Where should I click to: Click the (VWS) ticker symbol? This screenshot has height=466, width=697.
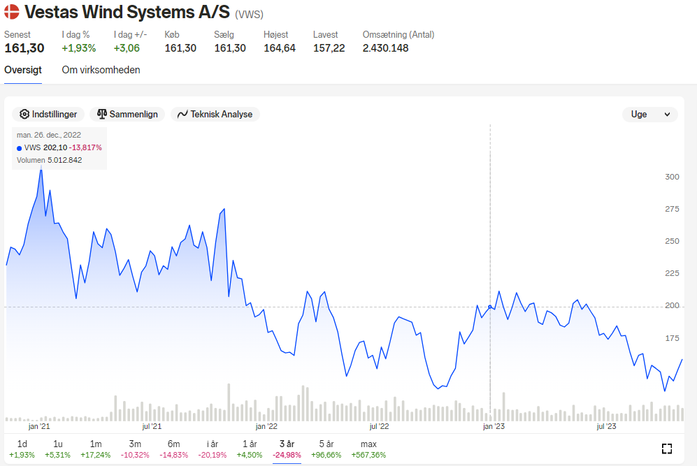click(x=250, y=15)
